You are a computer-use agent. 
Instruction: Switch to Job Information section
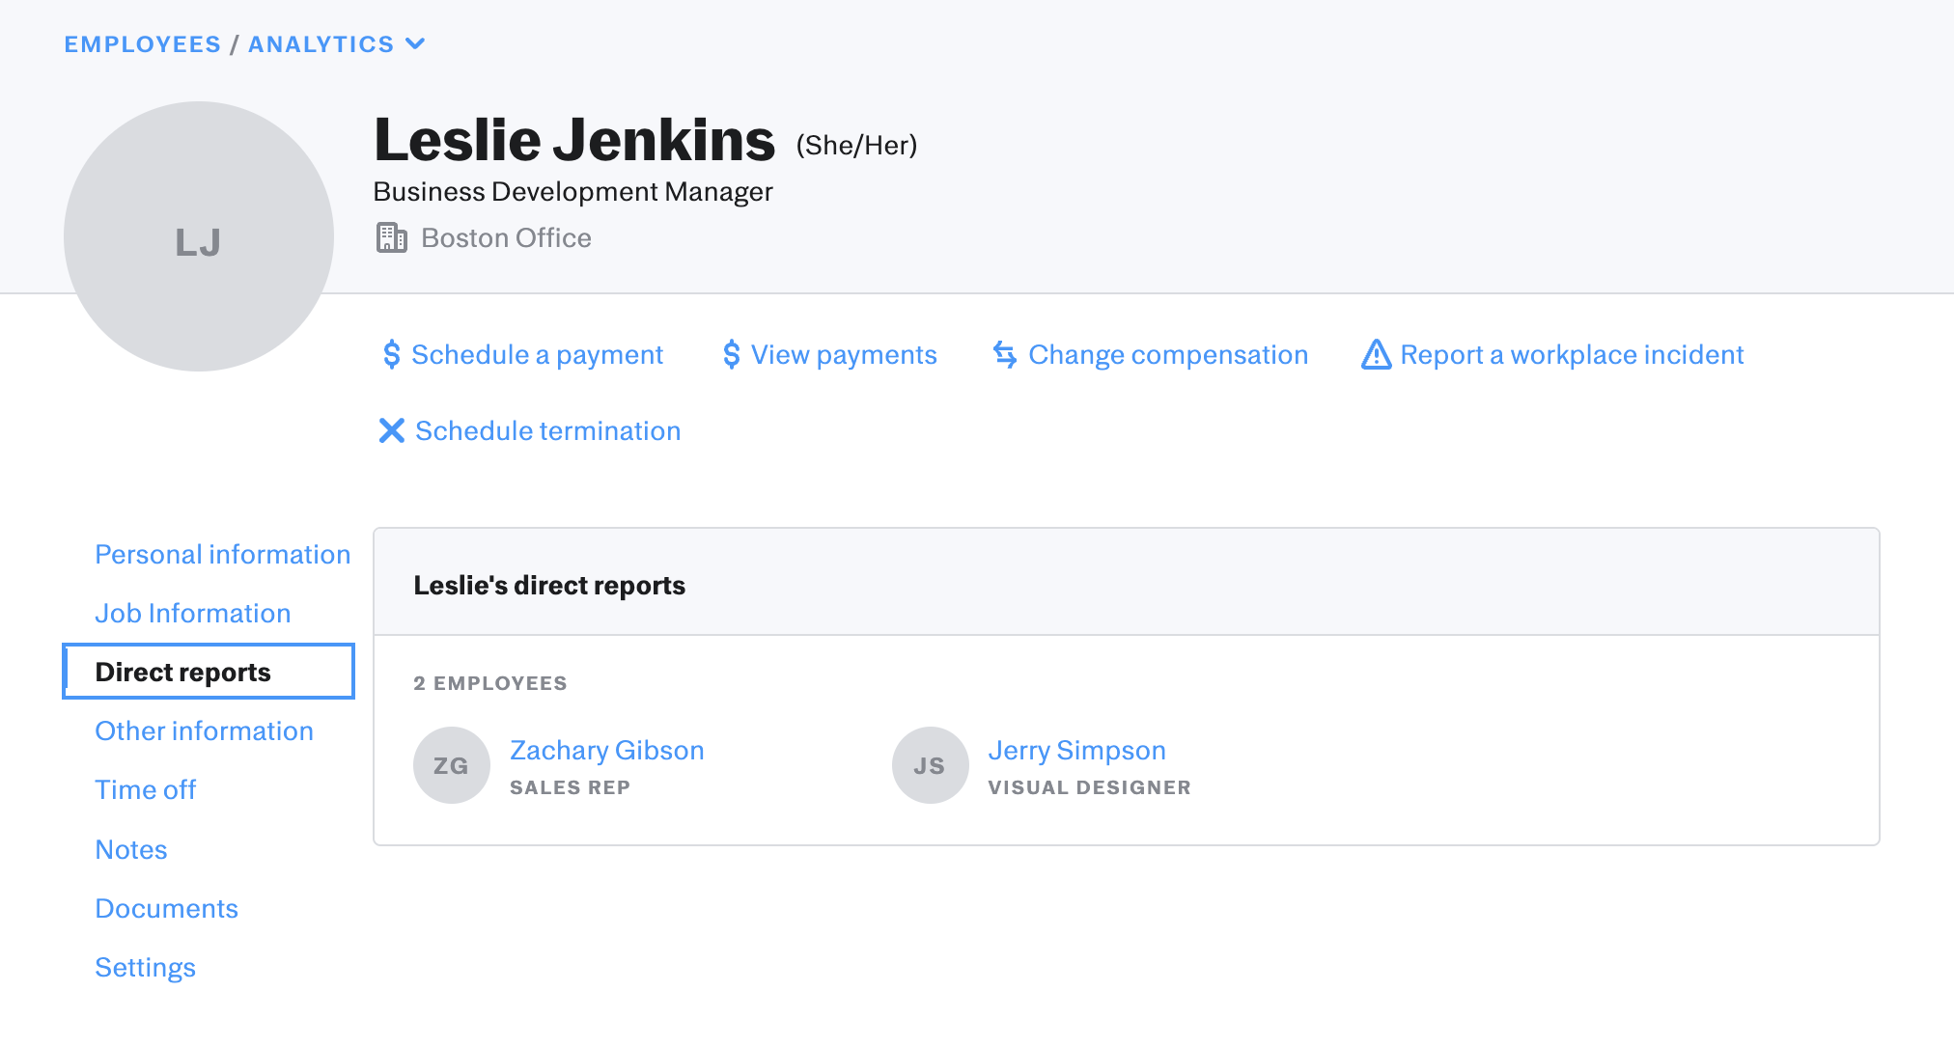pos(192,614)
